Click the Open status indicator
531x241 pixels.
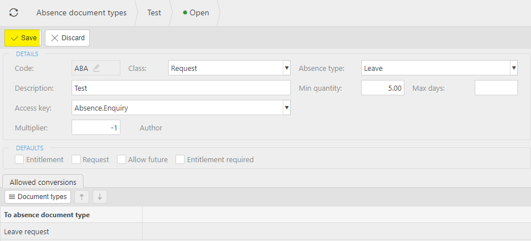click(x=196, y=13)
